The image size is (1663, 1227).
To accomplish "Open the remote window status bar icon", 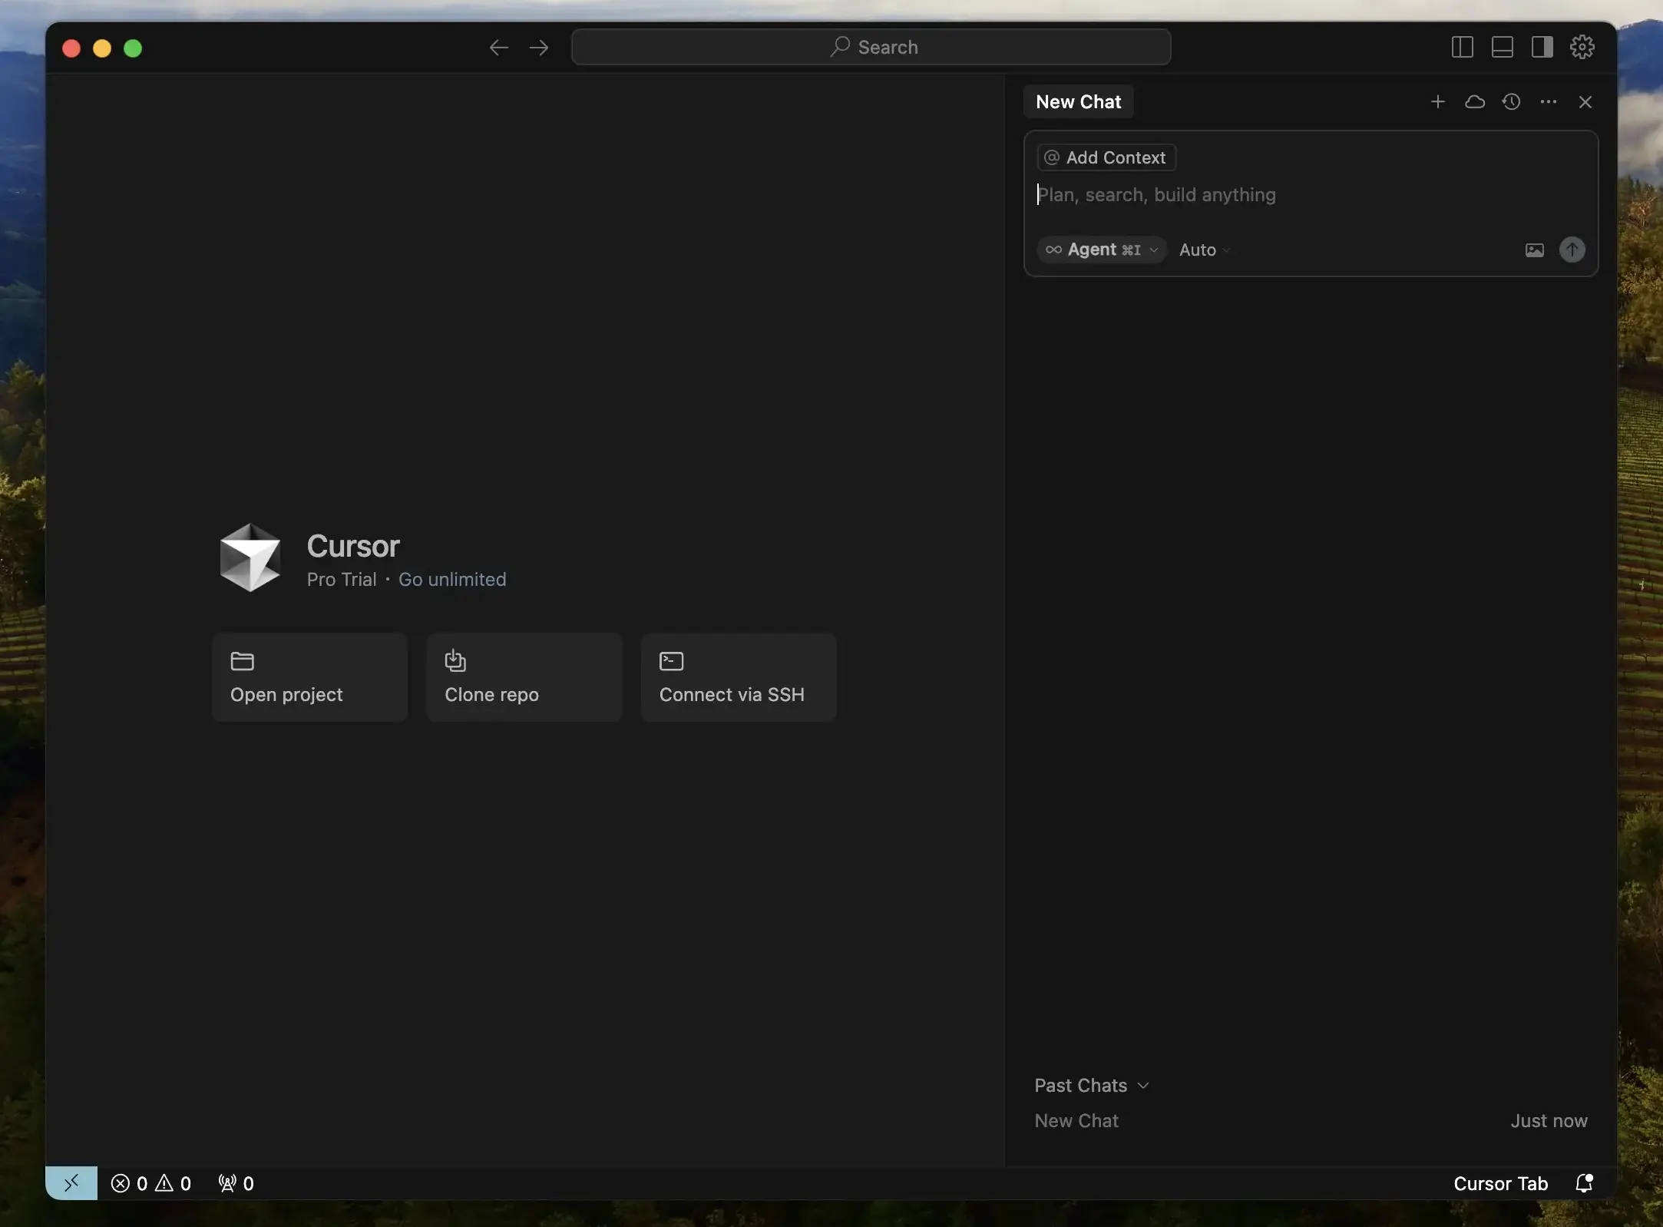I will coord(71,1183).
